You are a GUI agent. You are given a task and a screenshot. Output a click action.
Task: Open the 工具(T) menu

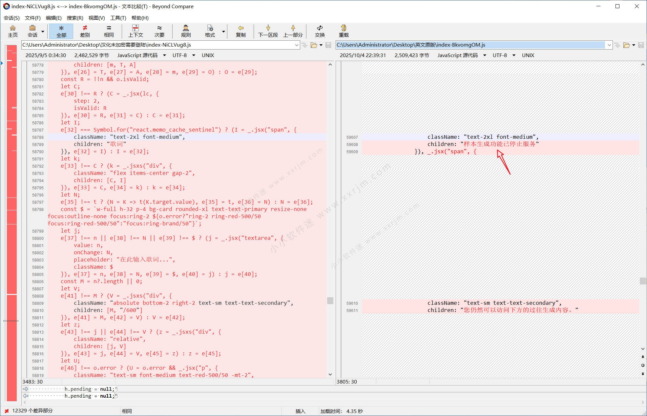pyautogui.click(x=118, y=18)
